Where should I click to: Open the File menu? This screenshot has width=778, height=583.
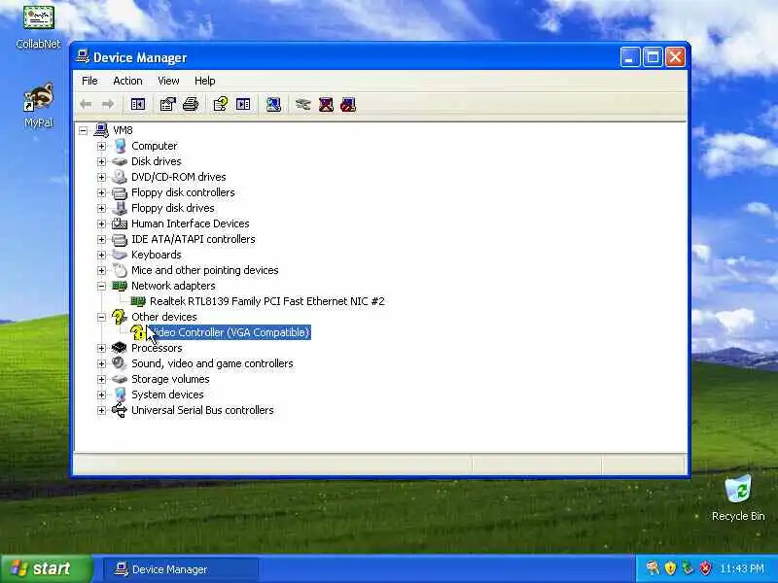point(89,81)
